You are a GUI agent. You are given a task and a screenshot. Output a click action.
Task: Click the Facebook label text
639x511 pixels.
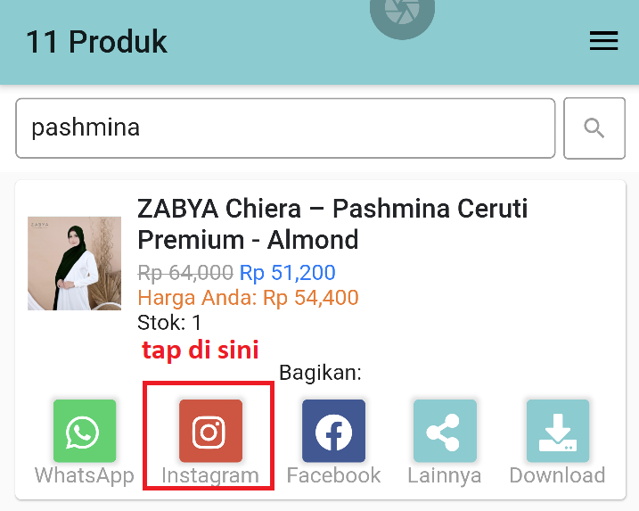tap(334, 475)
